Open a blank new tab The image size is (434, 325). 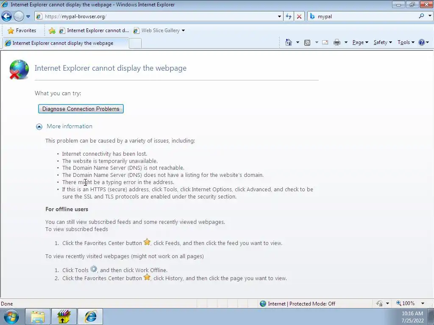pos(135,44)
